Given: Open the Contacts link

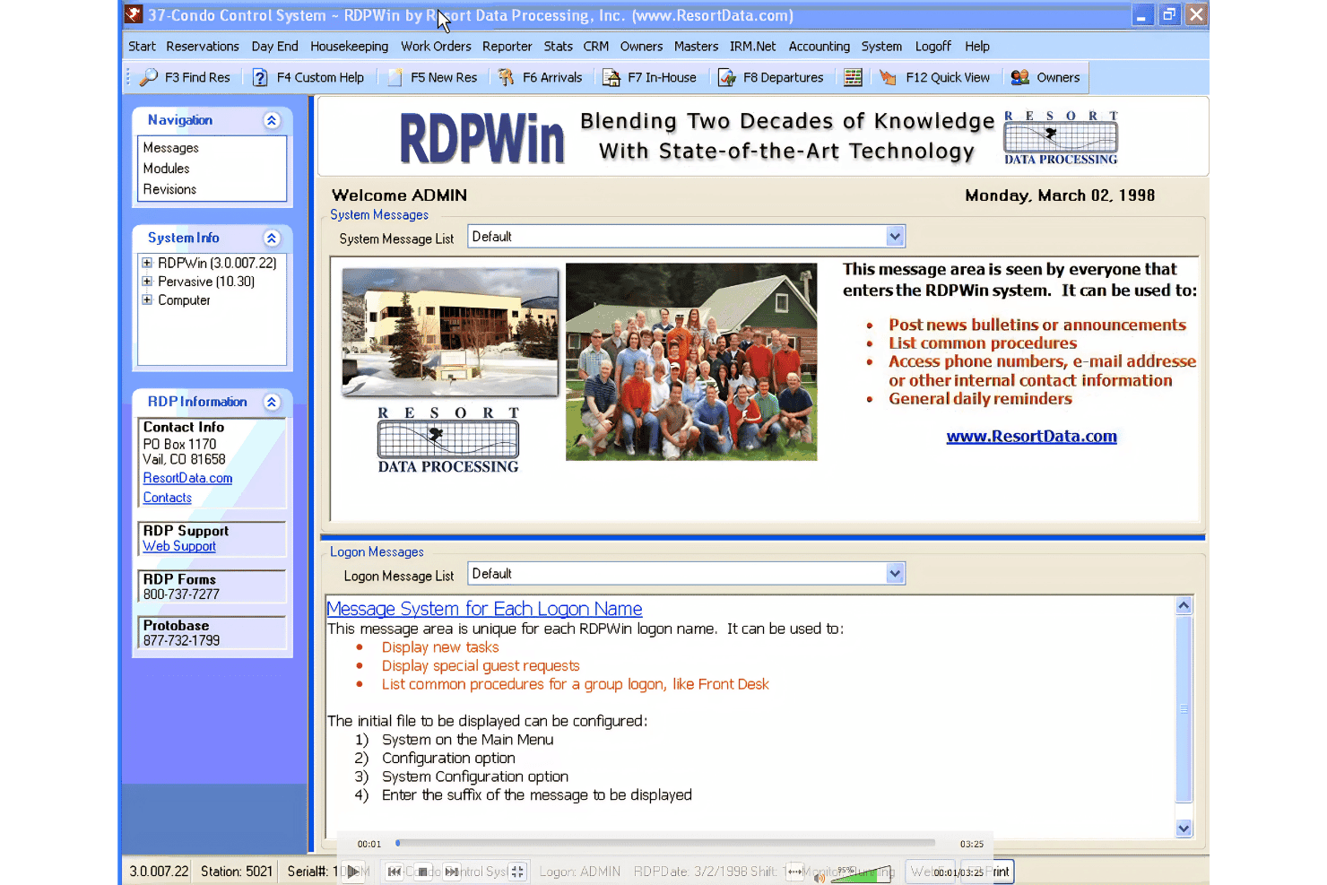Looking at the screenshot, I should coord(168,498).
